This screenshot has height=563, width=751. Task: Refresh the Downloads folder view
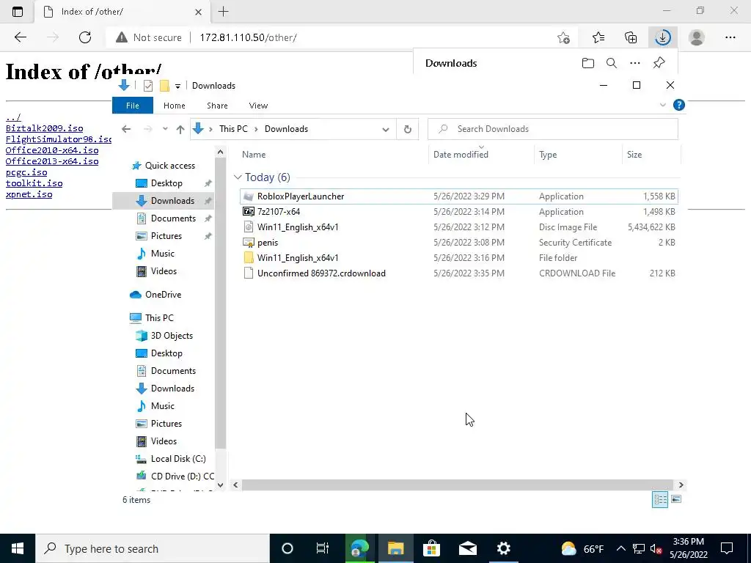tap(408, 129)
